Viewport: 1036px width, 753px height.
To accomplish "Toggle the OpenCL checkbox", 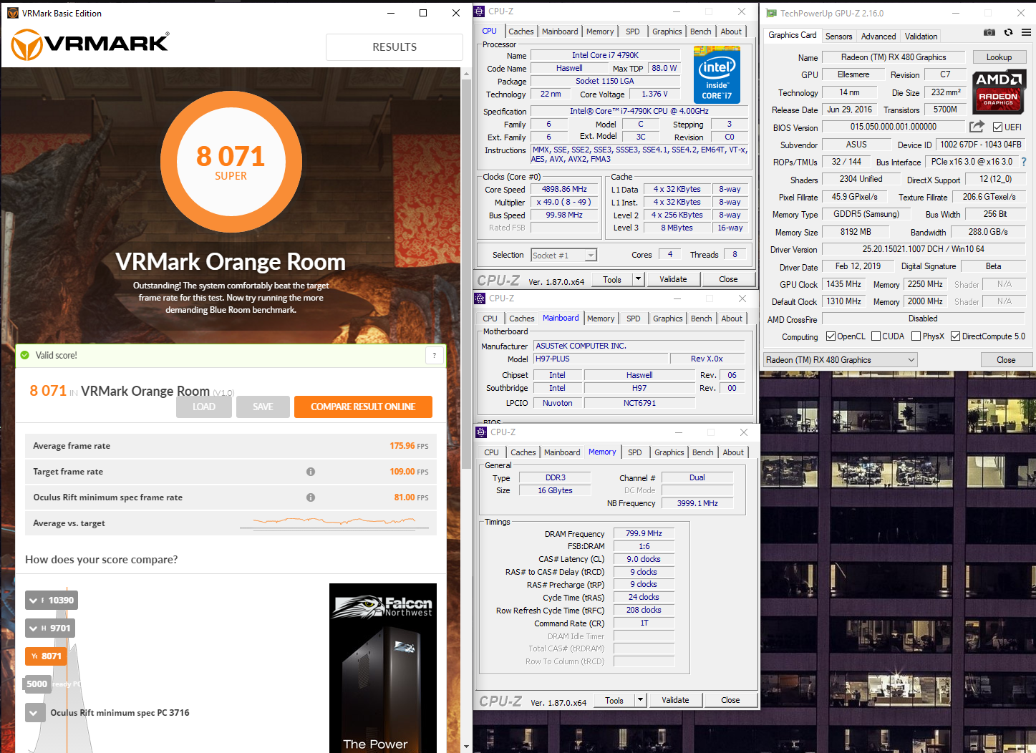I will click(x=831, y=336).
